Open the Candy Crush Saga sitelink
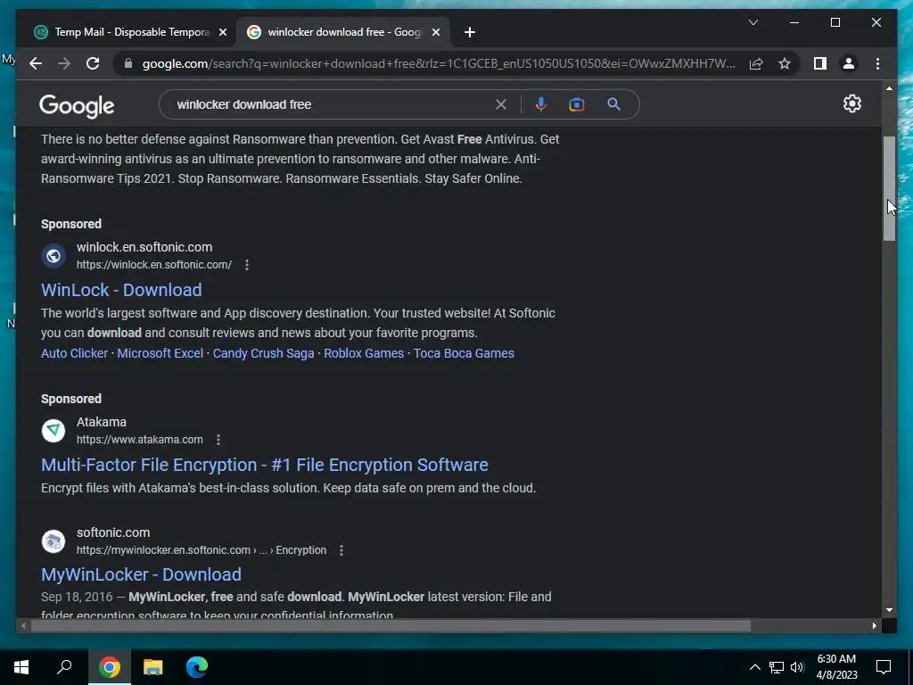913x685 pixels. coord(263,353)
